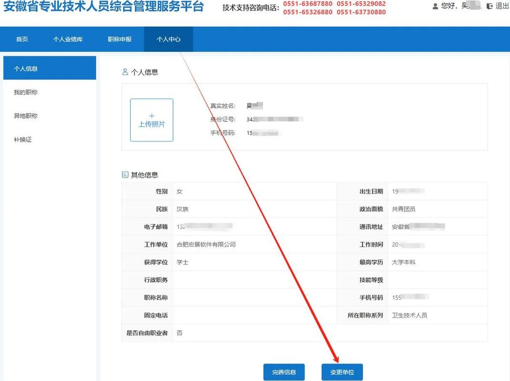Screen dimensions: 510x381
Task: Click 退出 to log out
Action: (x=502, y=6)
